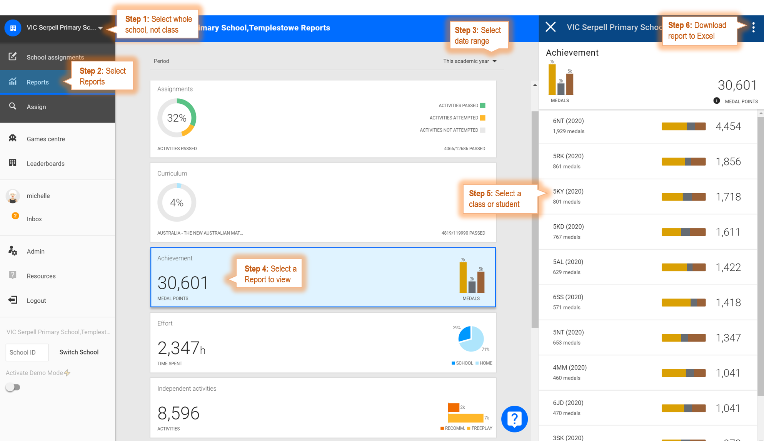Click michelle's avatar picture
The height and width of the screenshot is (441, 764).
13,196
